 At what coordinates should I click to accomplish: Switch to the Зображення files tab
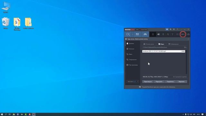click(x=173, y=44)
